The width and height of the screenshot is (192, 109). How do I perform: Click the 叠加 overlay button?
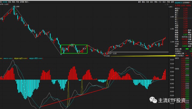(143, 2)
